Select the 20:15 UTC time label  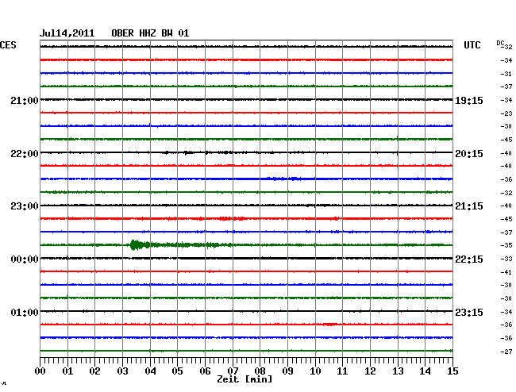[469, 154]
